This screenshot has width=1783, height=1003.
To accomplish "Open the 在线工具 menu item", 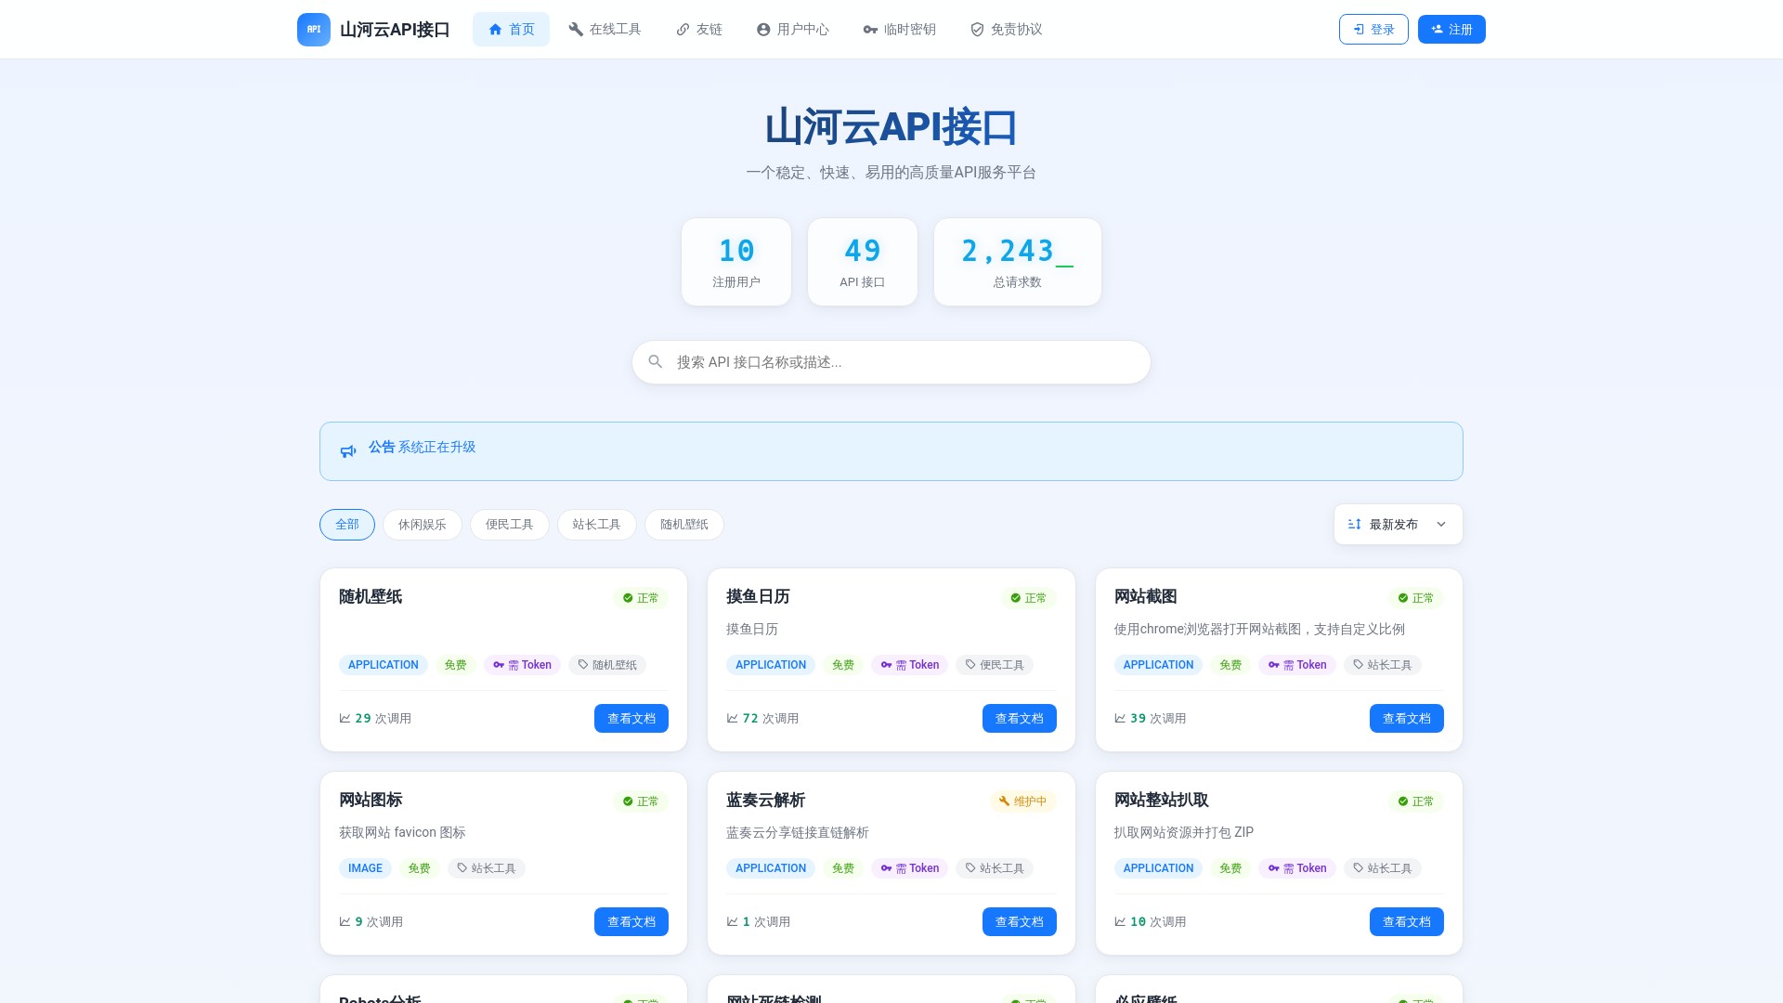I will pyautogui.click(x=605, y=30).
